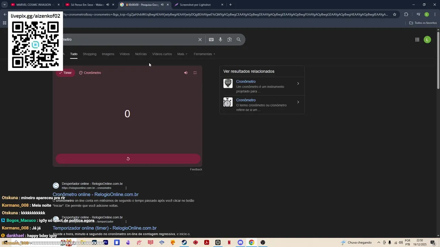Mute the Google search tab audio
This screenshot has height=247, width=440.
click(x=162, y=5)
